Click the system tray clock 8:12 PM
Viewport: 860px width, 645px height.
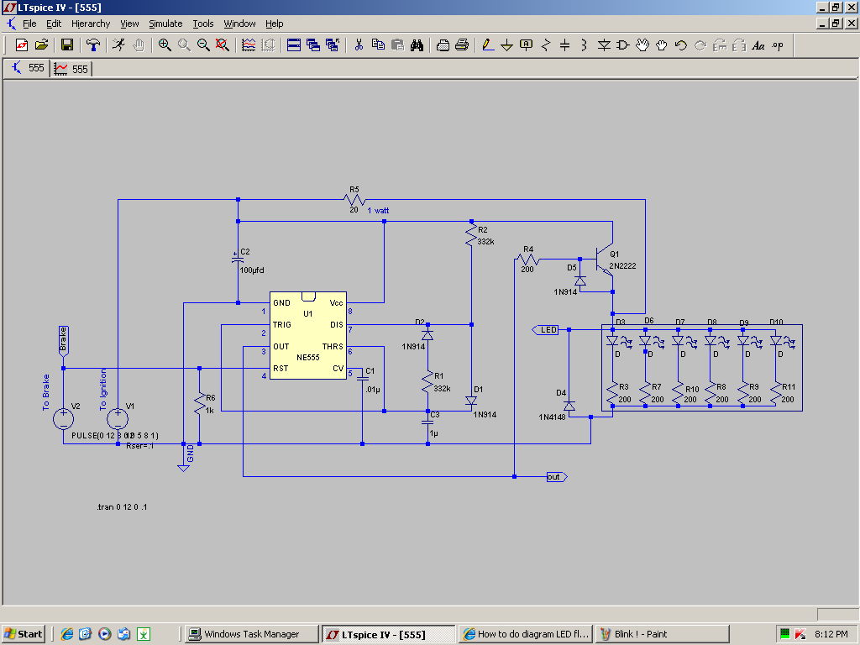coord(831,634)
